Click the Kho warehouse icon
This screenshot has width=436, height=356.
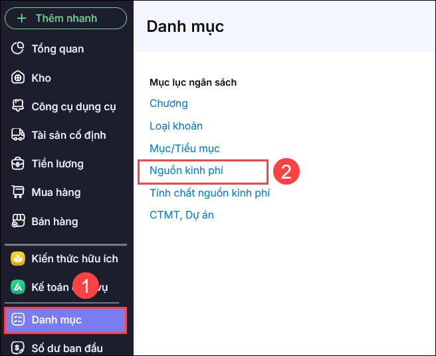coord(18,78)
